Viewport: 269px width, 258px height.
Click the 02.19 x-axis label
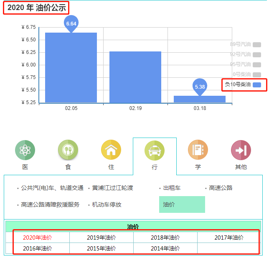[135, 108]
